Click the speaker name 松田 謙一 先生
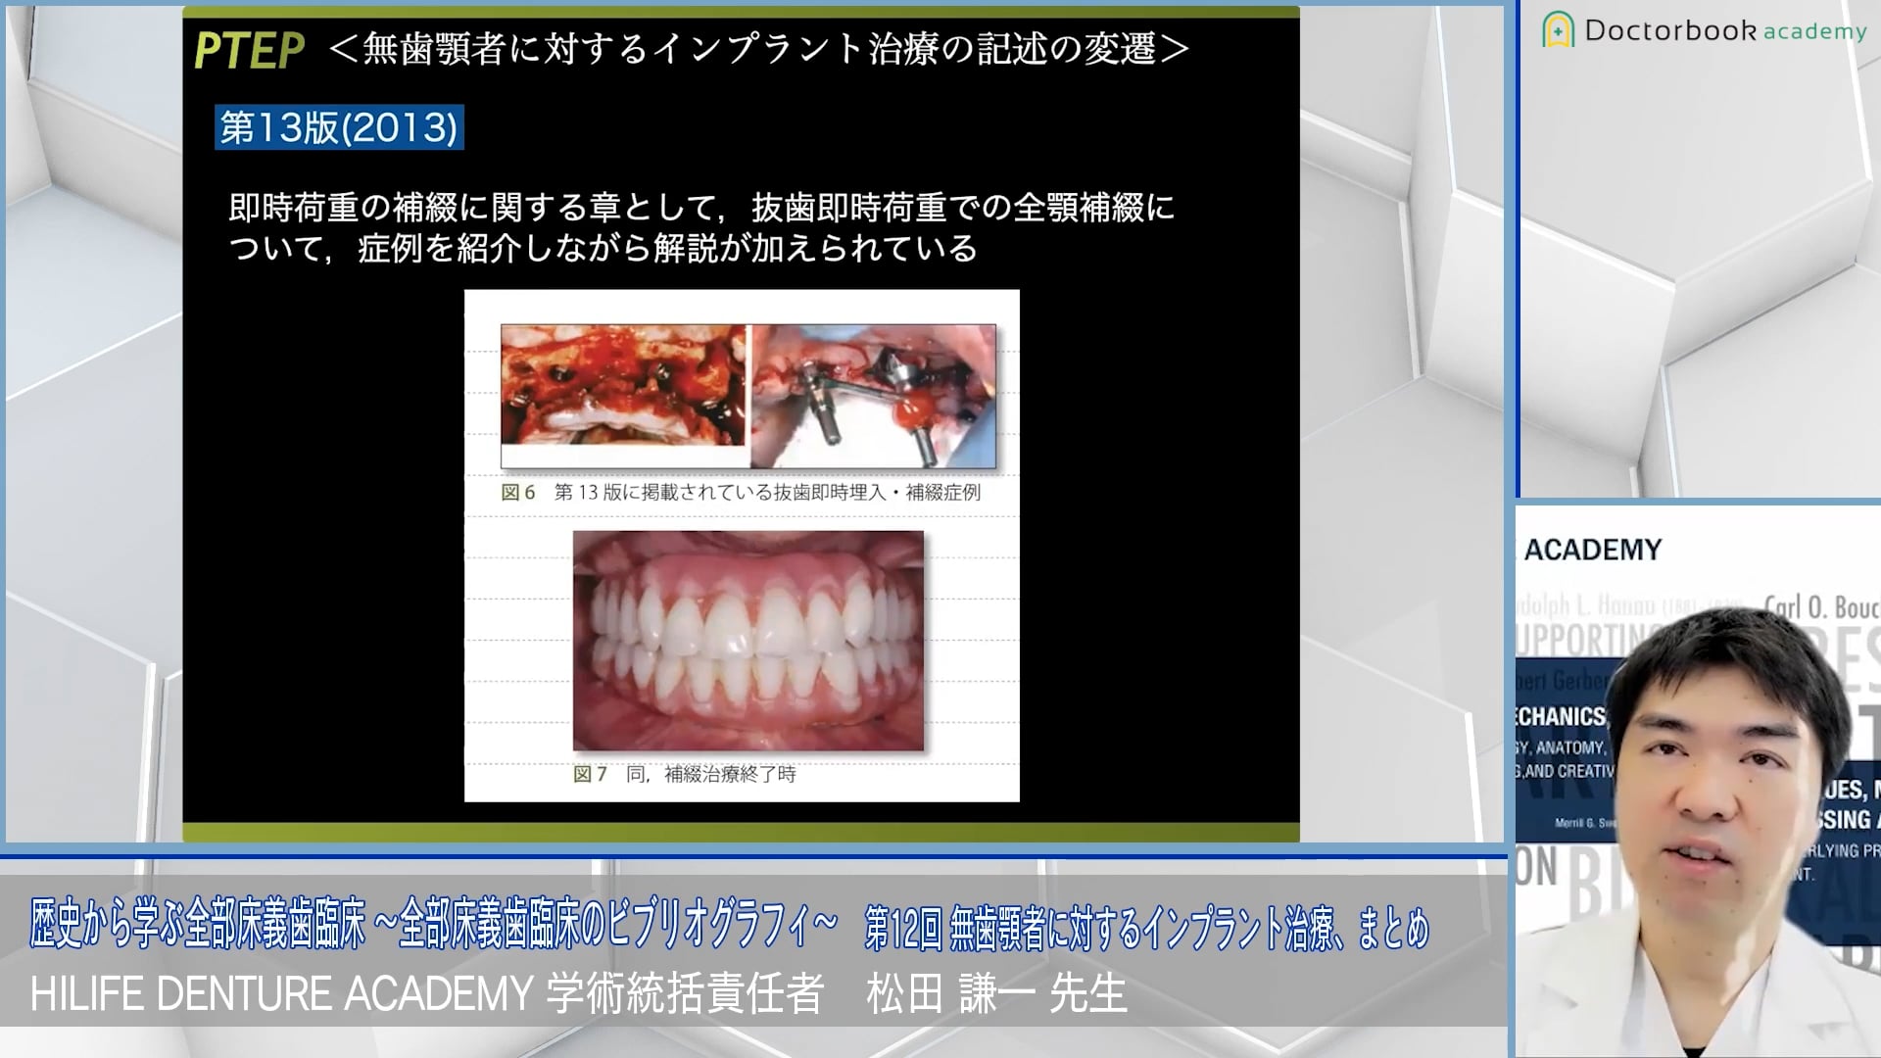Image resolution: width=1881 pixels, height=1058 pixels. (997, 993)
